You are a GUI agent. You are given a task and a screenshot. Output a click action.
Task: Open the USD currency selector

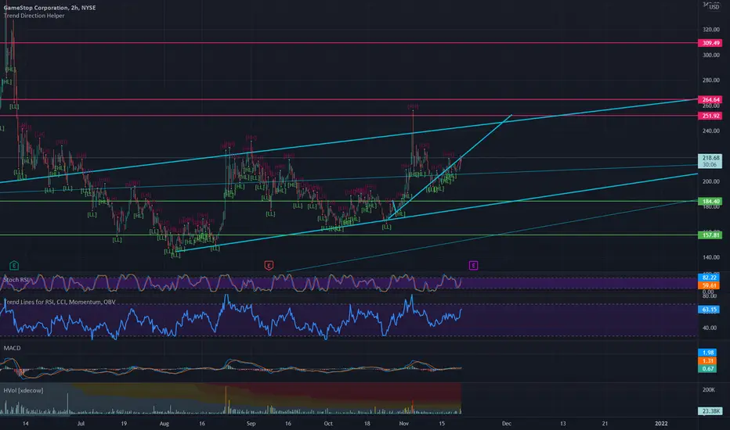click(x=714, y=7)
